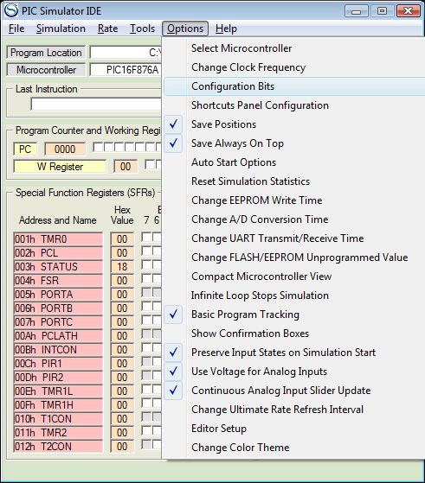Enable Infinite Loop Stops Simulation
The width and height of the screenshot is (425, 483).
pyautogui.click(x=294, y=296)
